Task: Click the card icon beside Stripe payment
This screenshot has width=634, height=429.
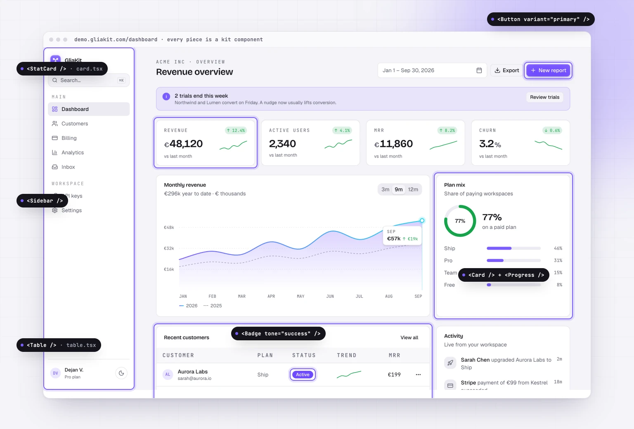Action: (x=450, y=385)
